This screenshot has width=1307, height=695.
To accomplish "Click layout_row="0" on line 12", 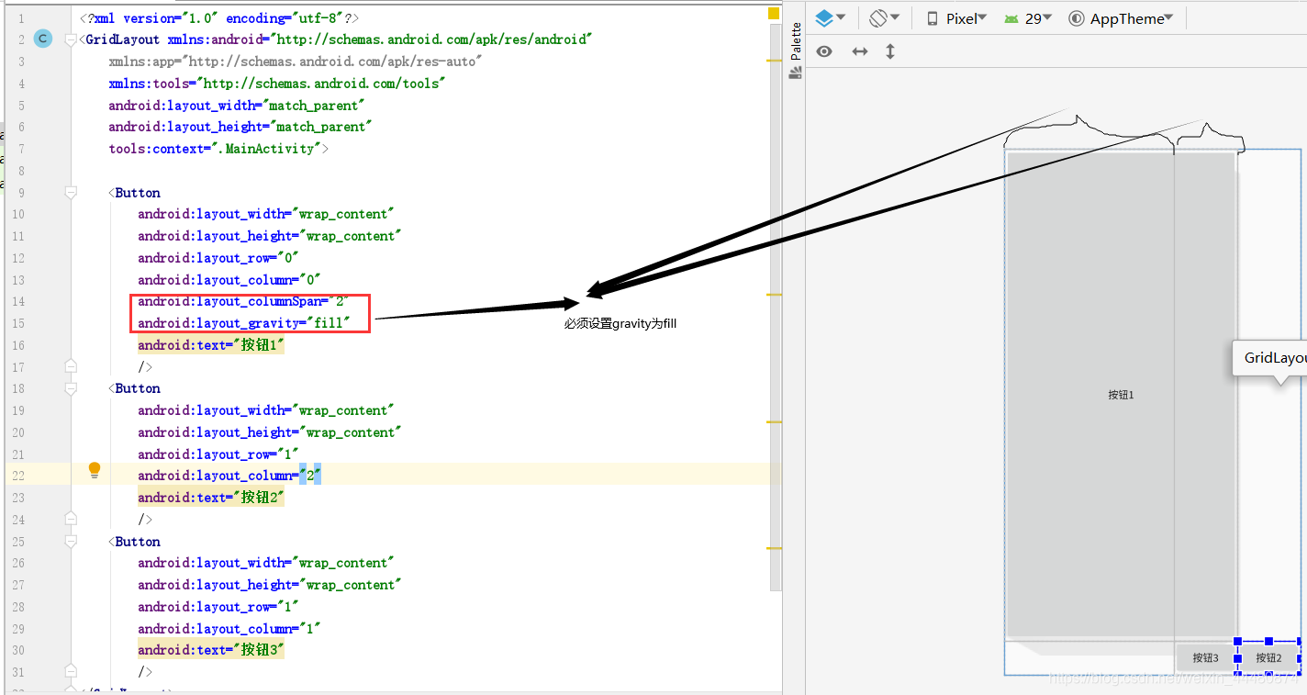I will [218, 258].
